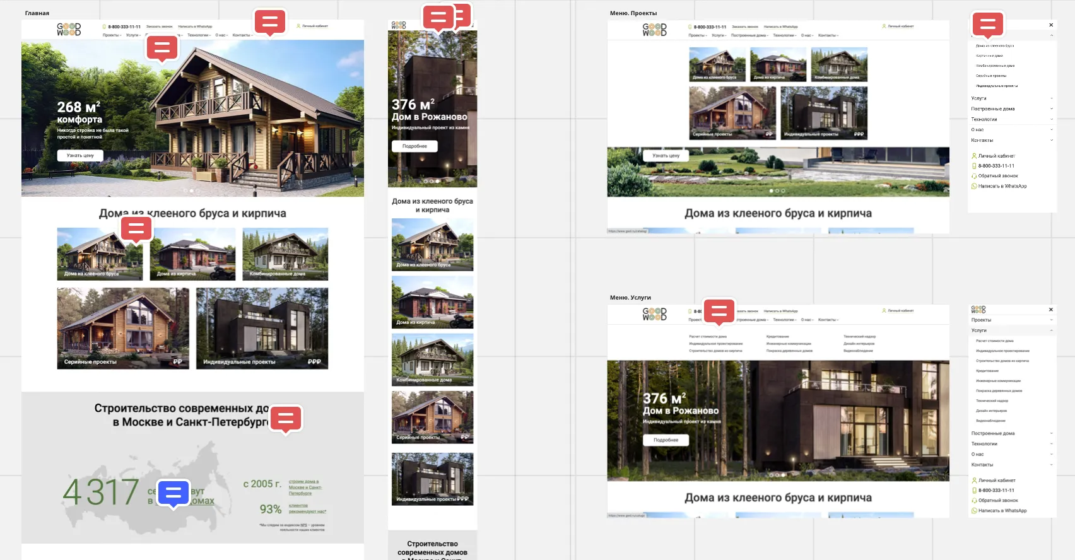Image resolution: width=1075 pixels, height=560 pixels.
Task: Expand Построенные дома chevron in Меню. Проекты mobile menu
Action: point(1052,108)
